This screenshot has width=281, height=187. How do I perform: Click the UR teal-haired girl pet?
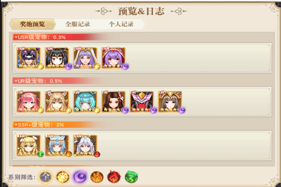click(x=85, y=102)
